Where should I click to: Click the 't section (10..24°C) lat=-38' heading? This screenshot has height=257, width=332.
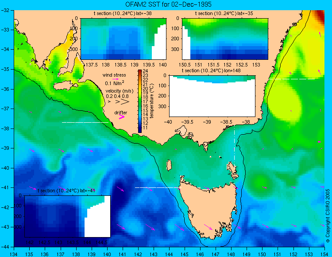tap(123, 14)
